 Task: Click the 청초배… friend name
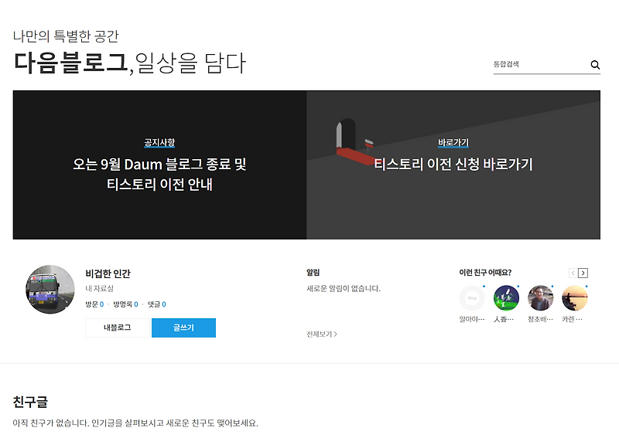coord(540,319)
